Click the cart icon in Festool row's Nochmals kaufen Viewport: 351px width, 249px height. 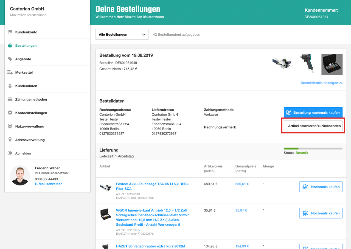305,187
